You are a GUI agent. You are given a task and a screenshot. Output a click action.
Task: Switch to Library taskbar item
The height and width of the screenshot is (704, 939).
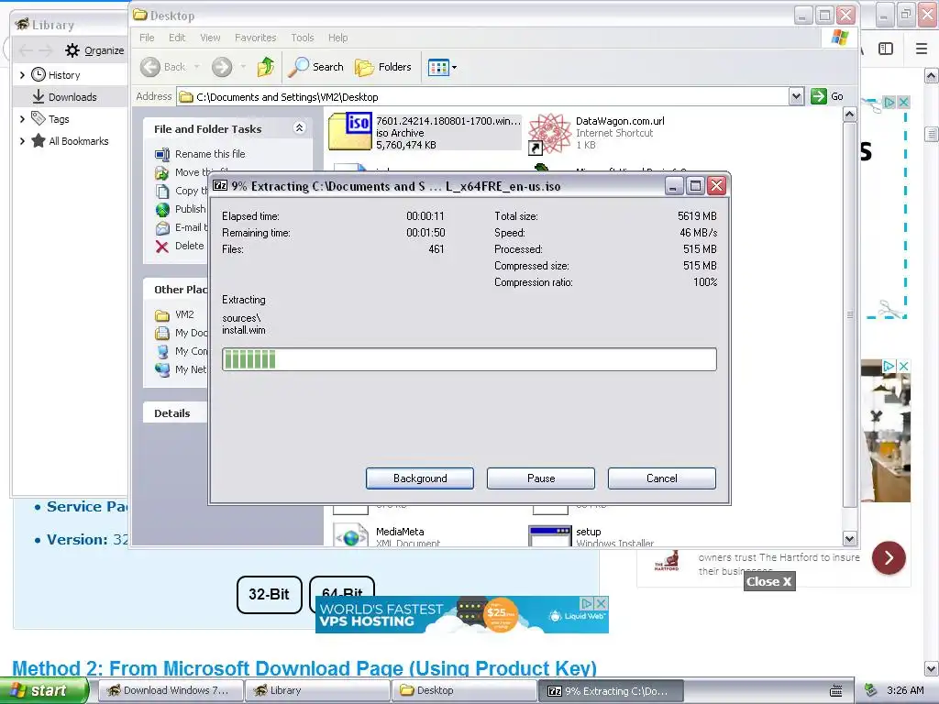(317, 690)
